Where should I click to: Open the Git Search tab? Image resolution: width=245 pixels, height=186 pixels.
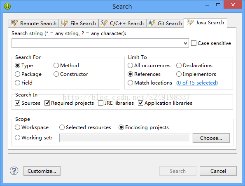165,24
